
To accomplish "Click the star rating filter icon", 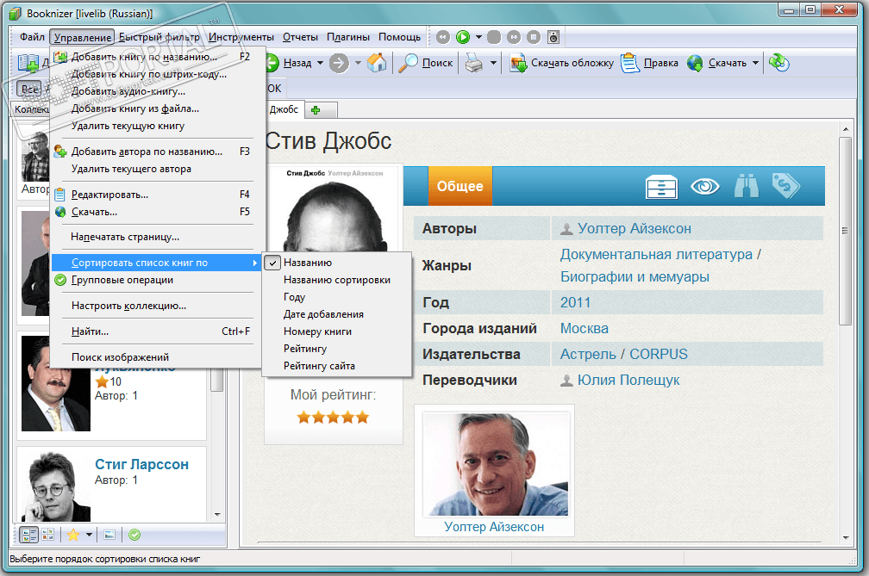I will pyautogui.click(x=73, y=535).
